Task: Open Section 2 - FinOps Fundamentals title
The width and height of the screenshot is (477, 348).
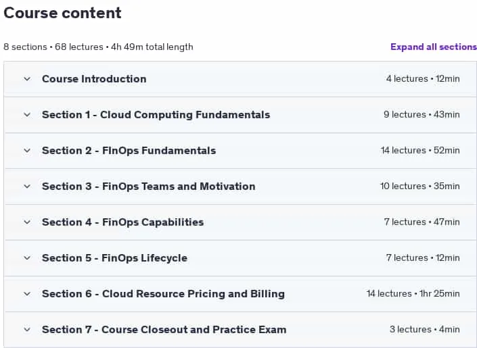Action: (x=129, y=151)
